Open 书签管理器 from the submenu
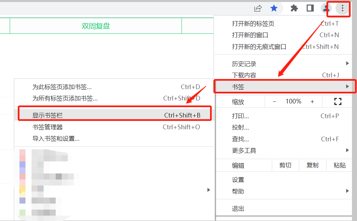This screenshot has width=357, height=221. pyautogui.click(x=48, y=127)
